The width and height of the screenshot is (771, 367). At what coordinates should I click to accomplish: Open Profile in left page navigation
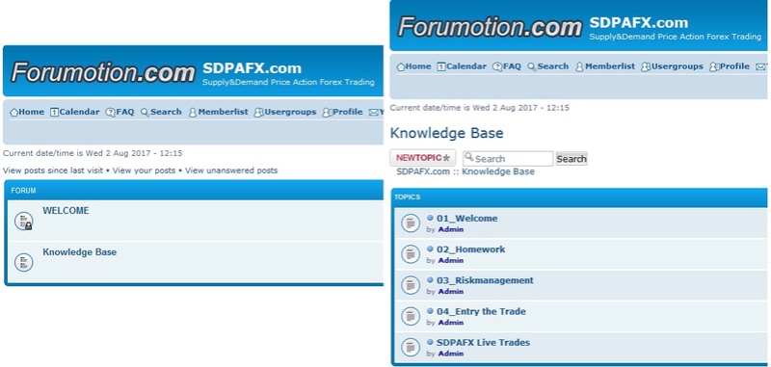point(343,112)
